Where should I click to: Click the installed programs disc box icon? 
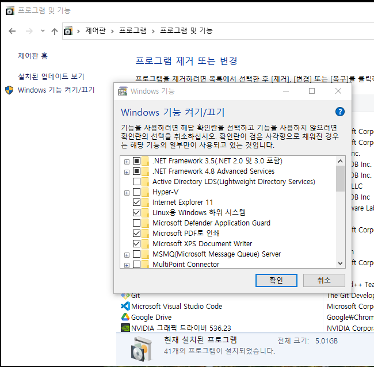142,349
